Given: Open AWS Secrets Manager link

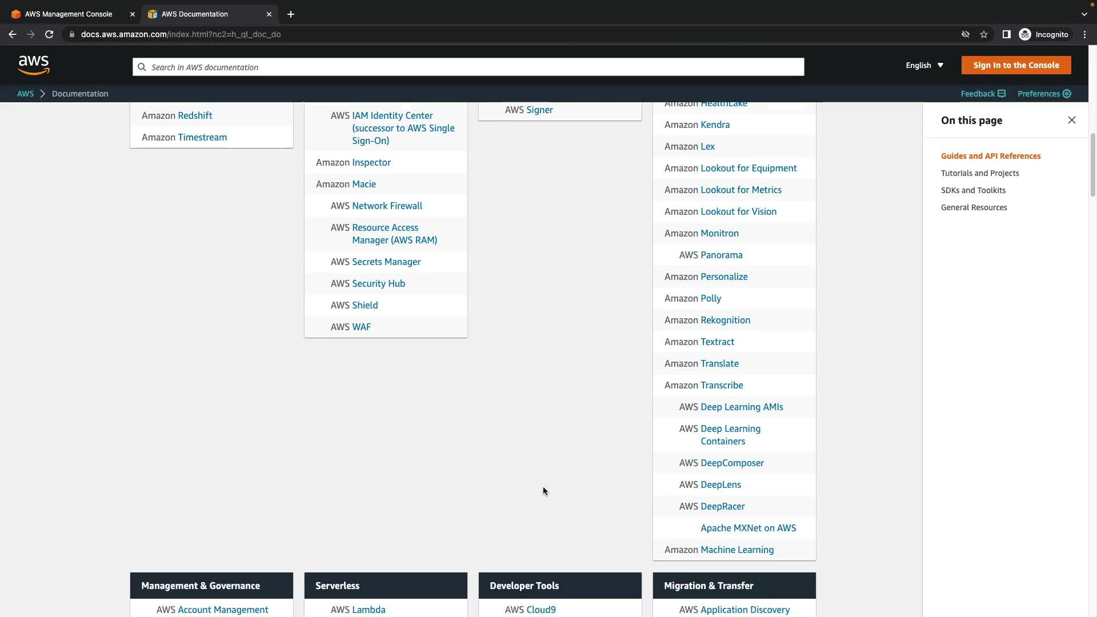Looking at the screenshot, I should 386,262.
